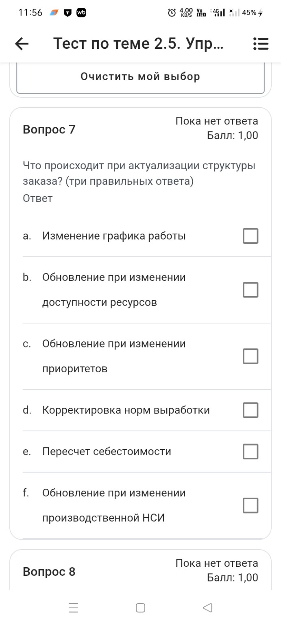Tap the home button in the navigation bar
The height and width of the screenshot is (625, 281).
click(140, 607)
